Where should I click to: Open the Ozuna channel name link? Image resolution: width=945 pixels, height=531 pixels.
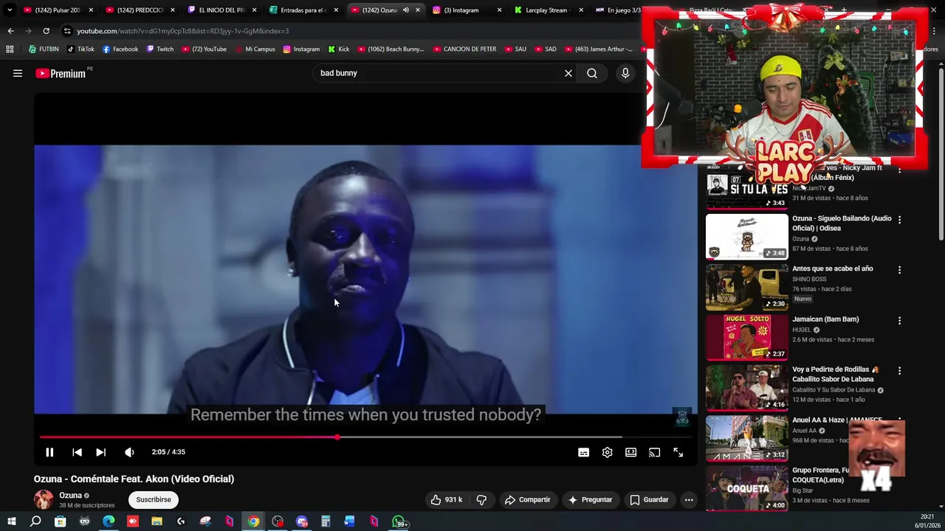click(70, 496)
